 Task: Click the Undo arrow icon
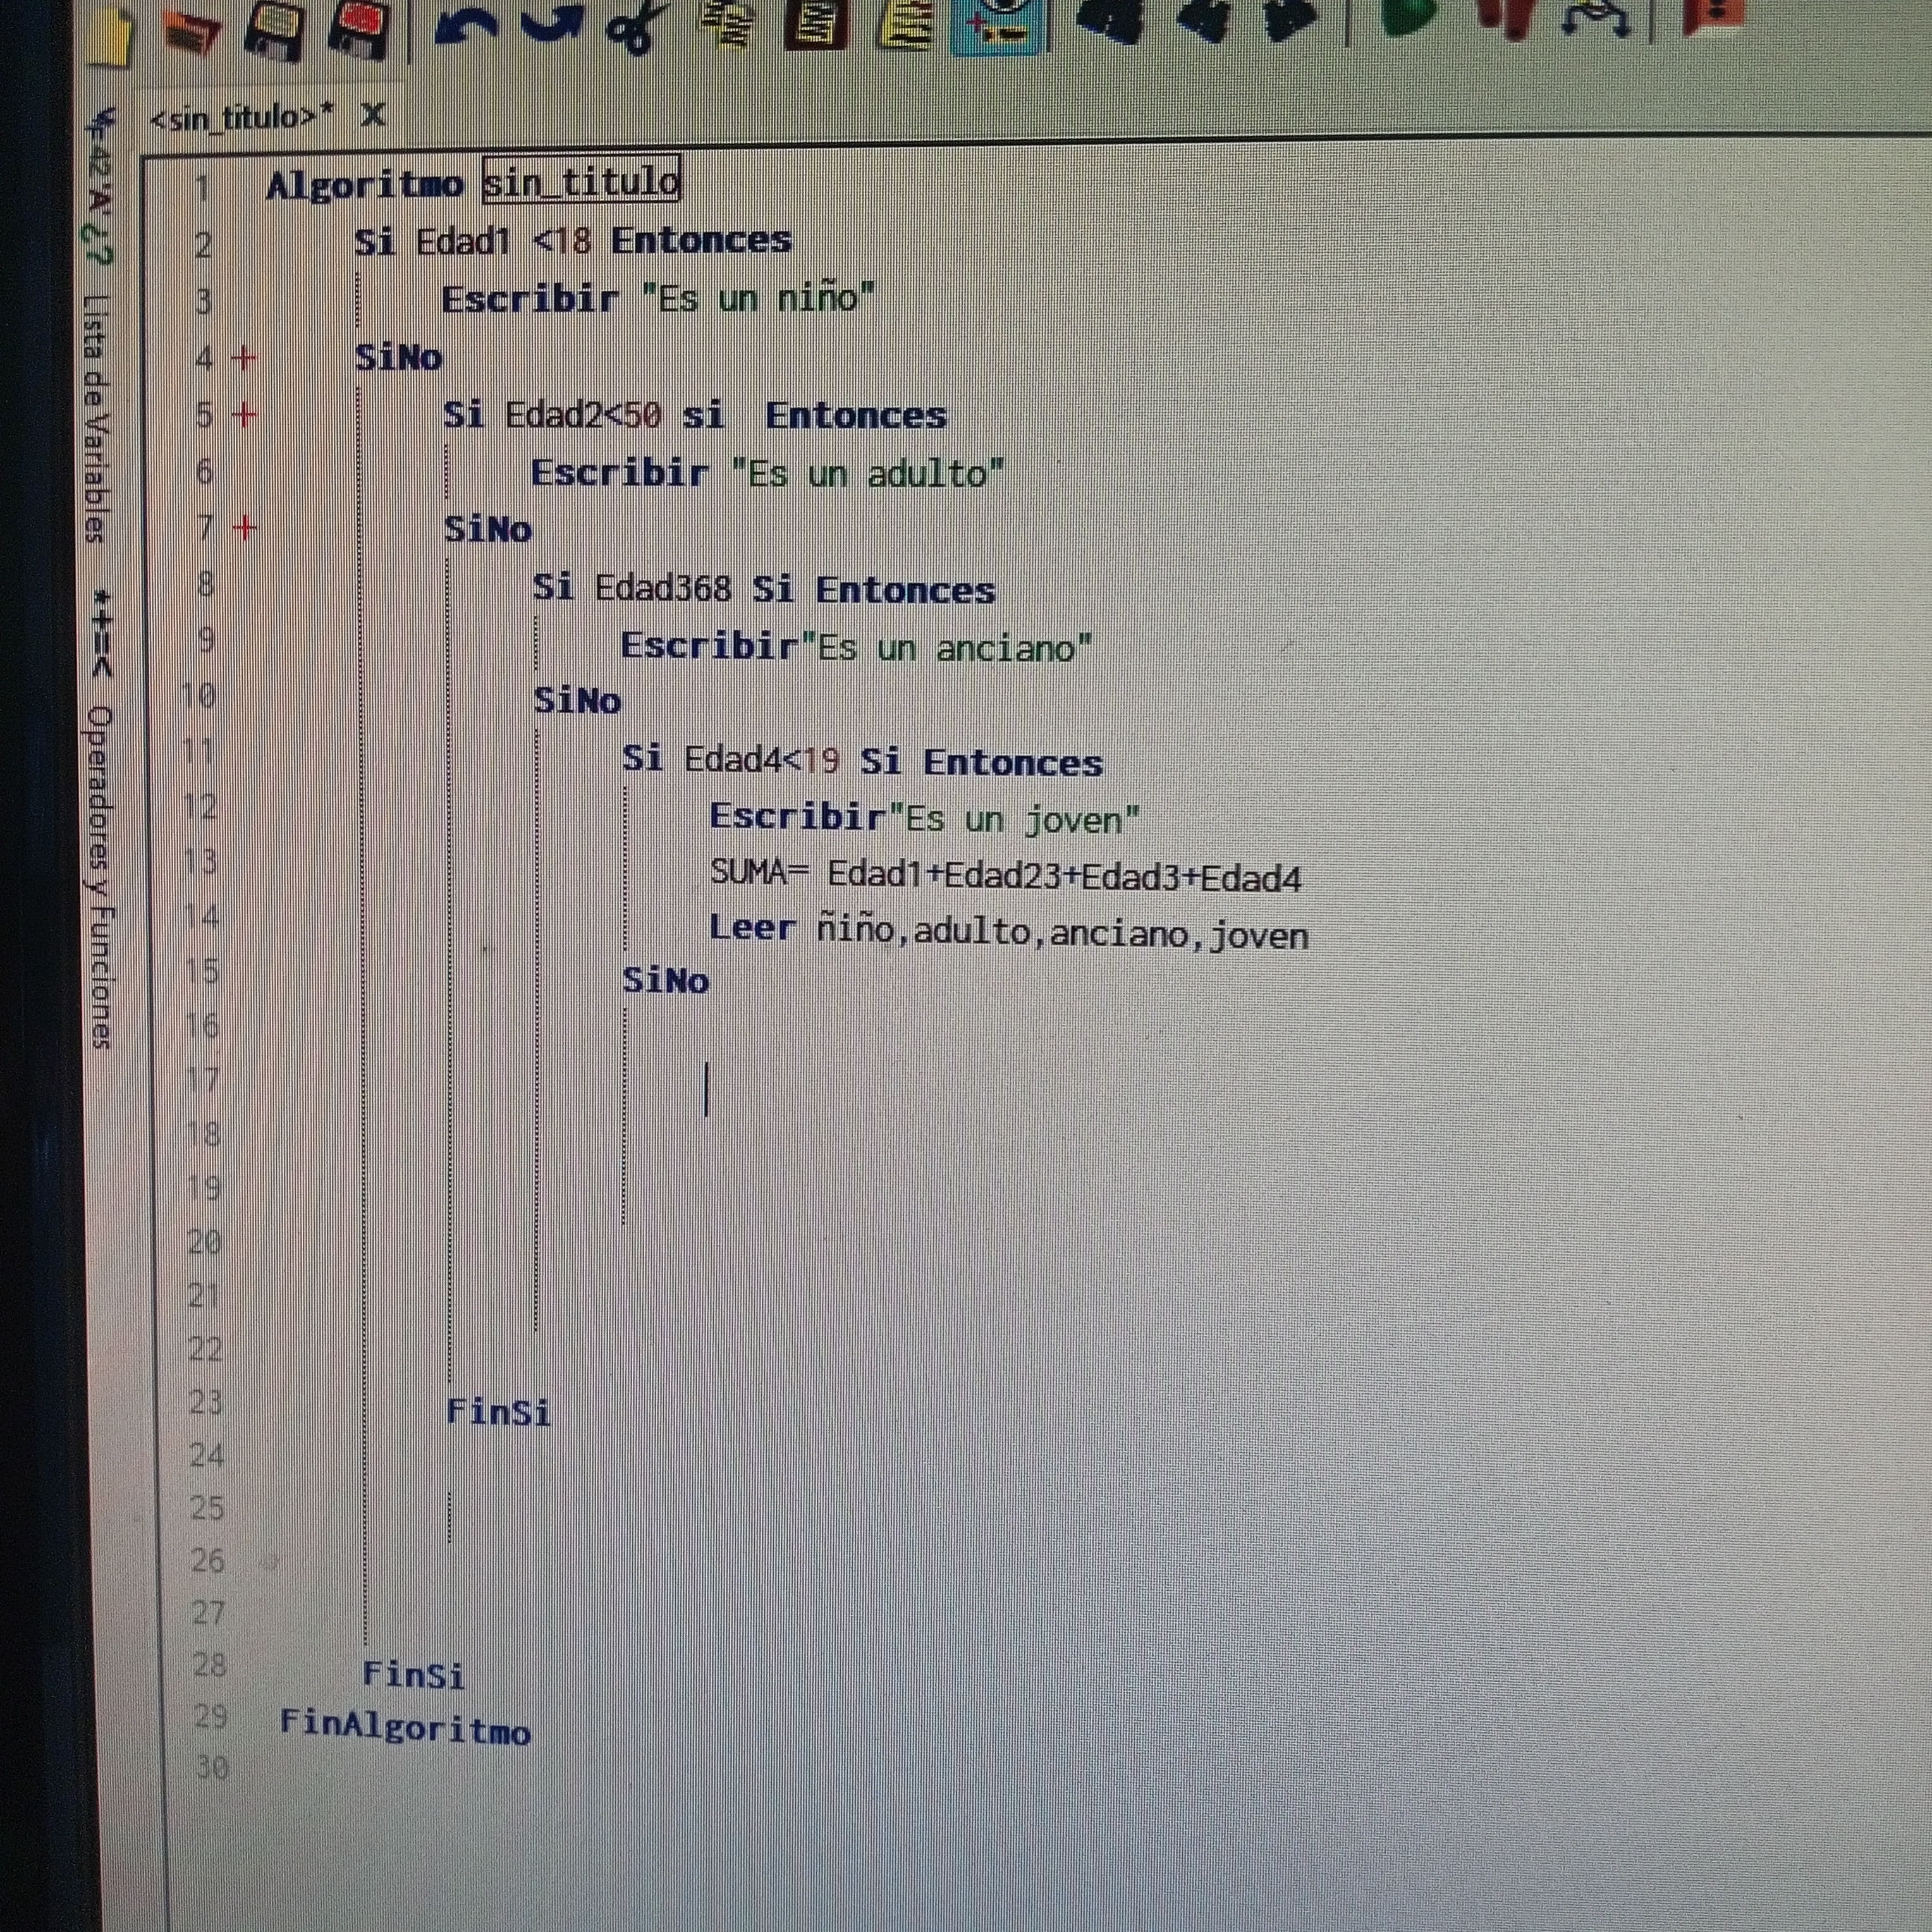pos(466,26)
